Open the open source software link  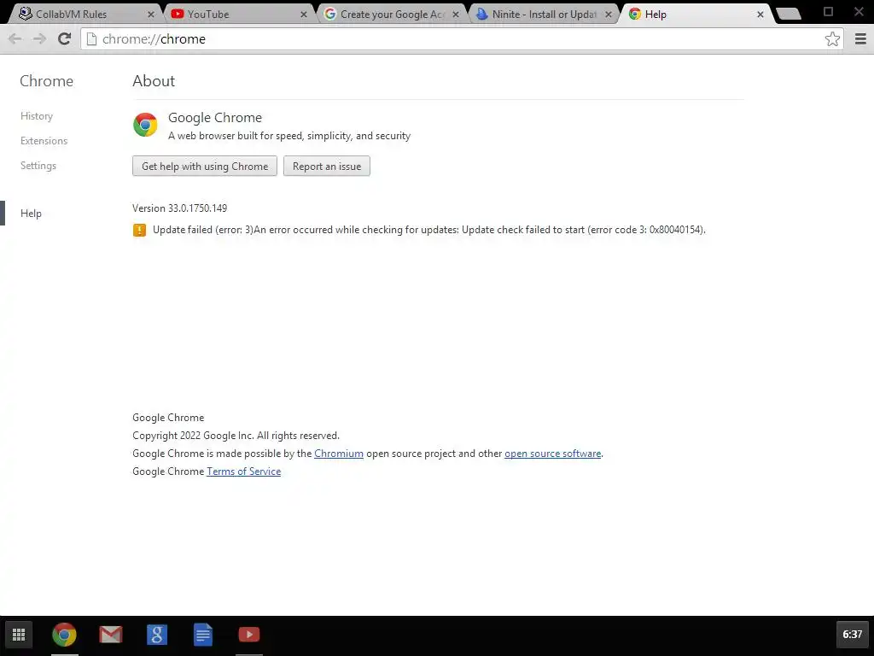[x=553, y=454]
